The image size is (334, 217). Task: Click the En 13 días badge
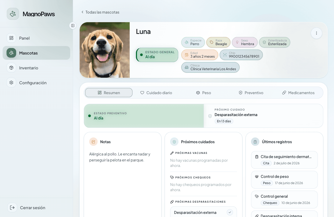(224, 121)
